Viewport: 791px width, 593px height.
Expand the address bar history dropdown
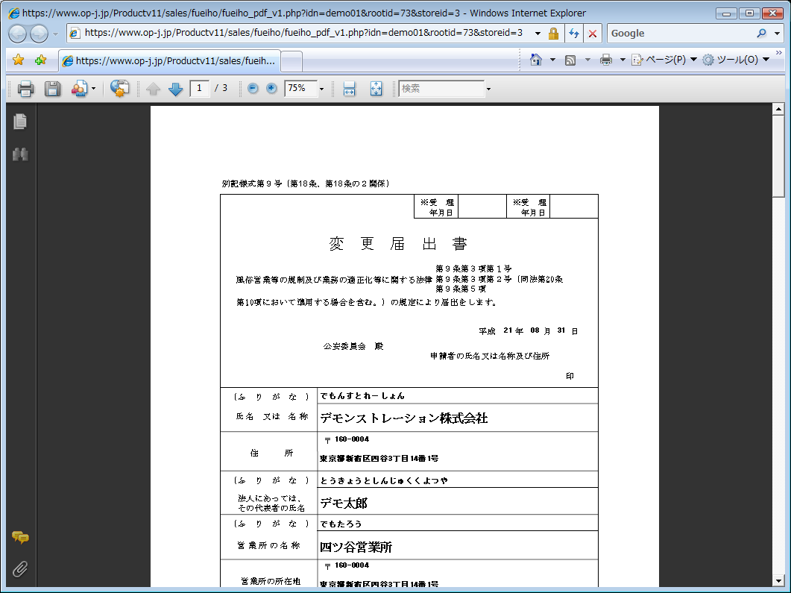pos(538,34)
